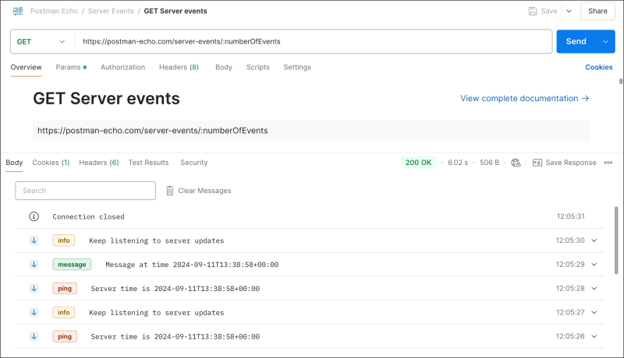Expand the 12:05:28 ping event row
This screenshot has width=624, height=358.
click(594, 289)
